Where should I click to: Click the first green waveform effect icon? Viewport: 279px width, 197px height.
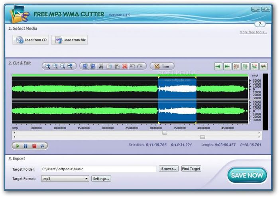click(x=218, y=66)
